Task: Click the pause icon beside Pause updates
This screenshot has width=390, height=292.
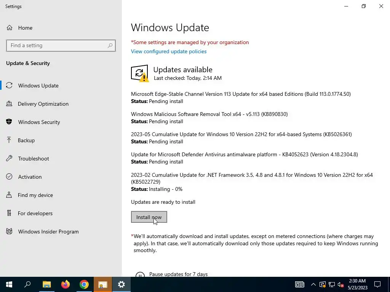Action: [140, 275]
